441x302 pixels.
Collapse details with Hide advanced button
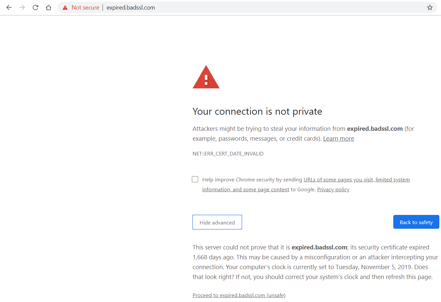point(217,222)
